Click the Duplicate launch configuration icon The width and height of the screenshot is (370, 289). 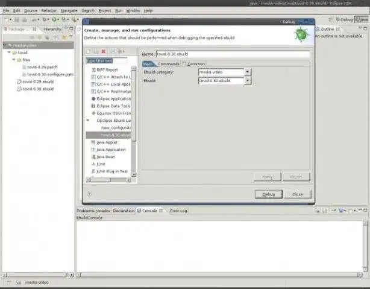click(96, 51)
